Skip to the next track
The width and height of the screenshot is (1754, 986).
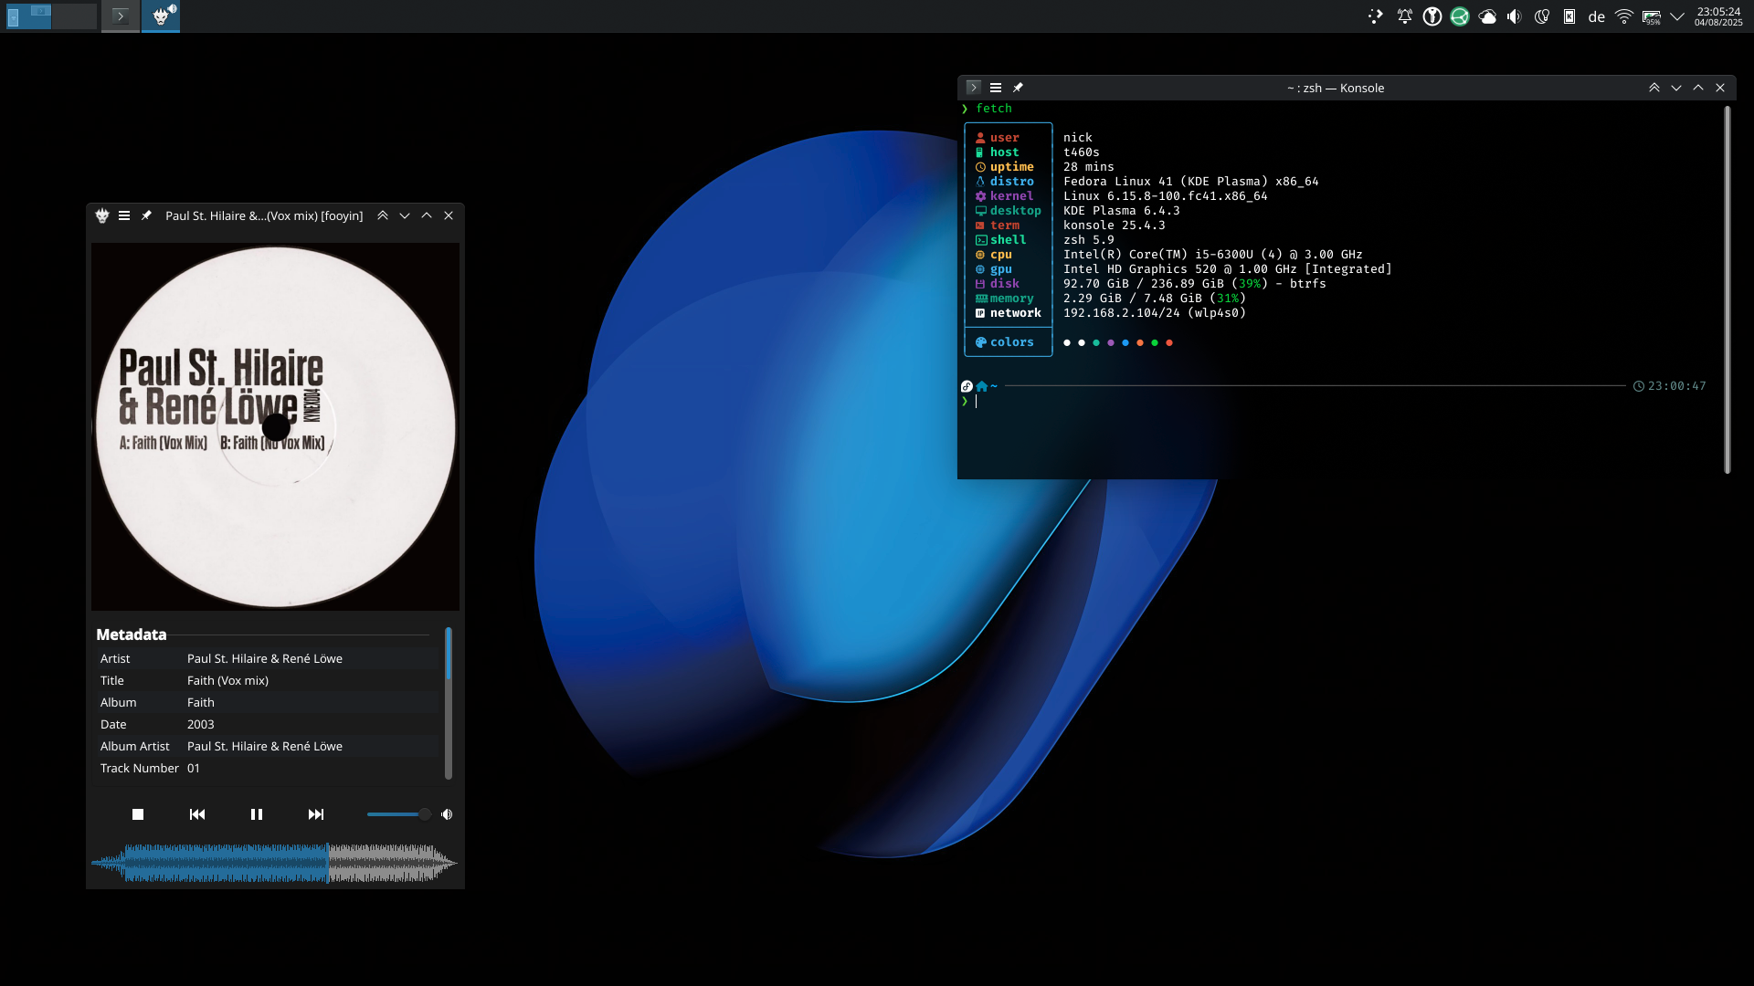316,814
